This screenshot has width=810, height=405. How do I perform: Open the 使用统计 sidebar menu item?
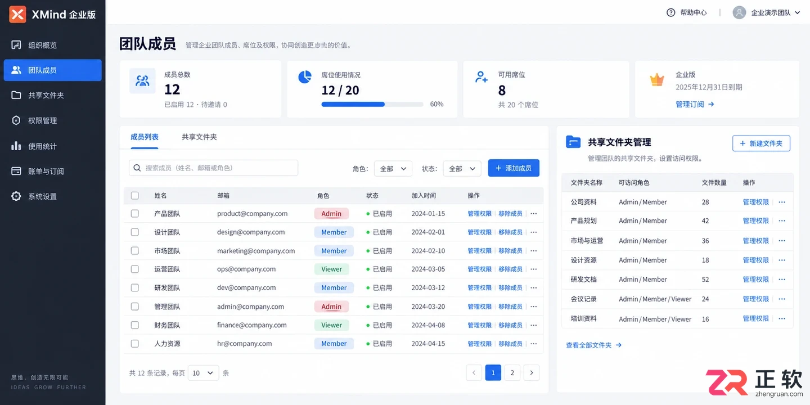click(53, 146)
